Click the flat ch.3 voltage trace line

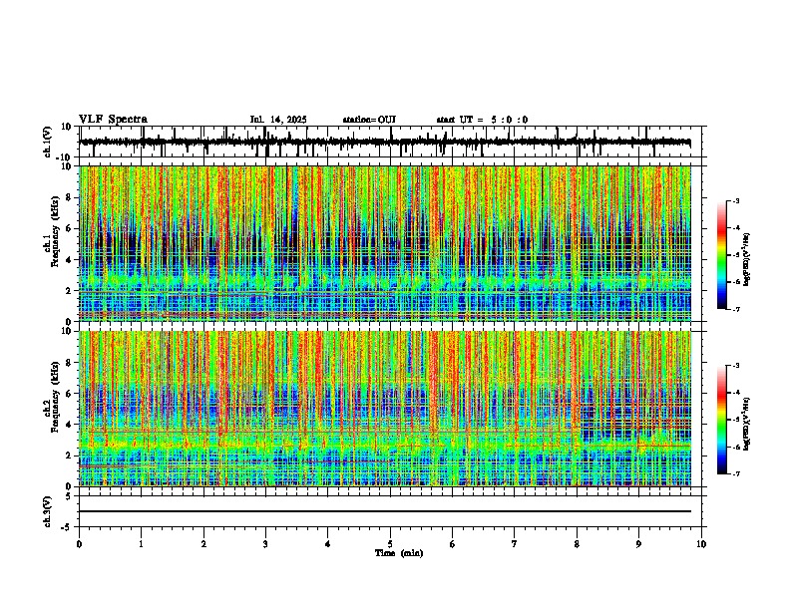point(385,511)
